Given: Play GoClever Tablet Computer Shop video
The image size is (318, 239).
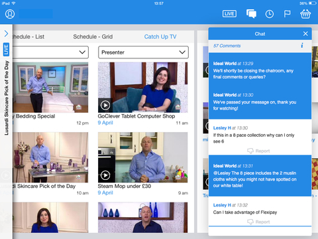Looking at the screenshot, I should [x=105, y=106].
